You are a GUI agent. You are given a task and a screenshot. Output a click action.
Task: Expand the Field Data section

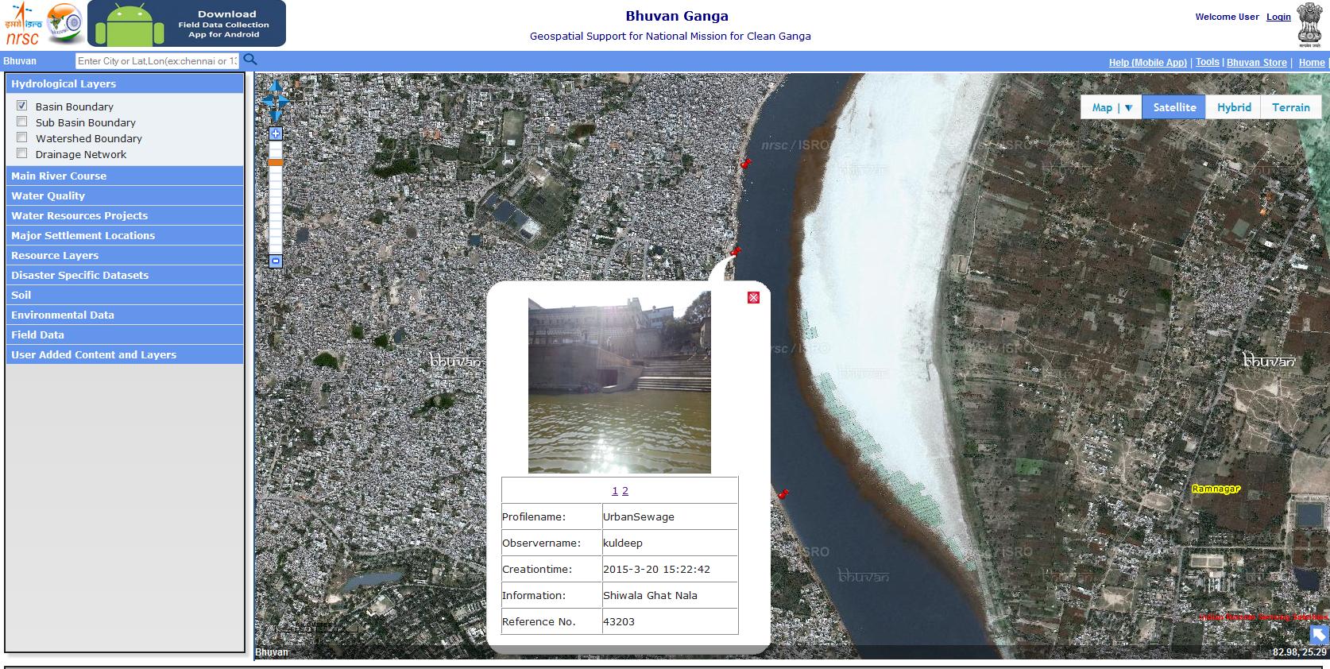125,334
